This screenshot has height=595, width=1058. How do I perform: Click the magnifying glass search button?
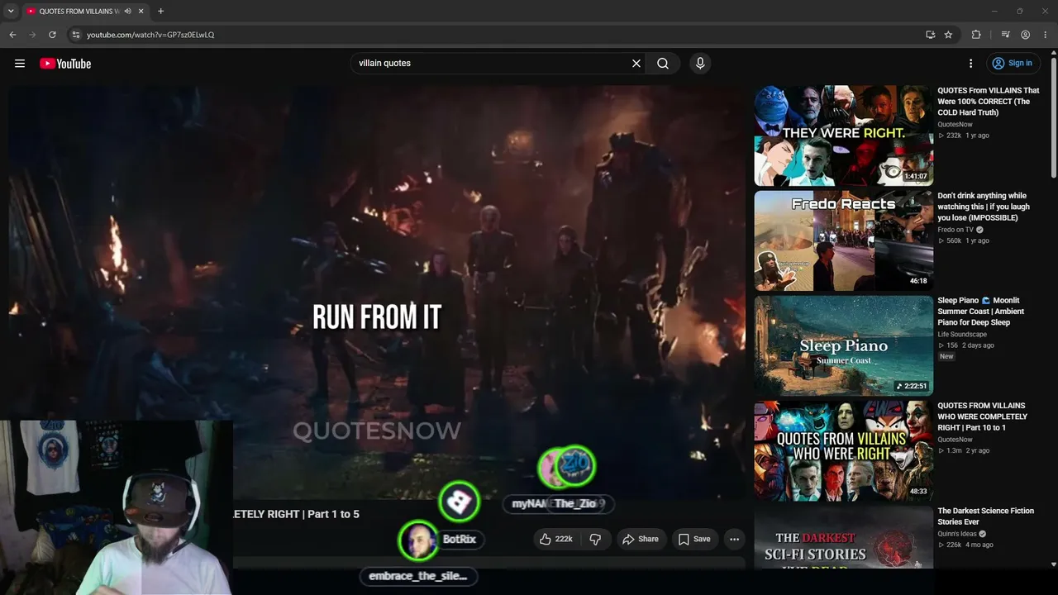663,64
